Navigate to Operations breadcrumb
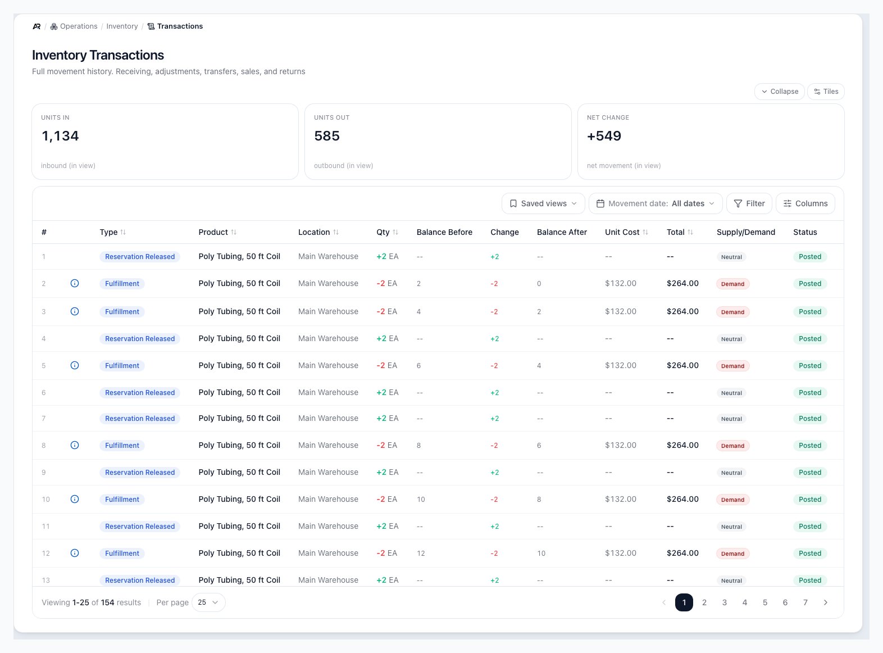Image resolution: width=883 pixels, height=653 pixels. [x=74, y=26]
